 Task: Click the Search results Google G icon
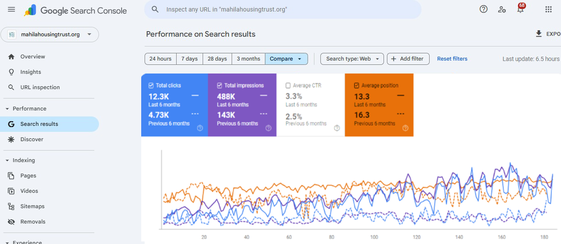pyautogui.click(x=12, y=124)
